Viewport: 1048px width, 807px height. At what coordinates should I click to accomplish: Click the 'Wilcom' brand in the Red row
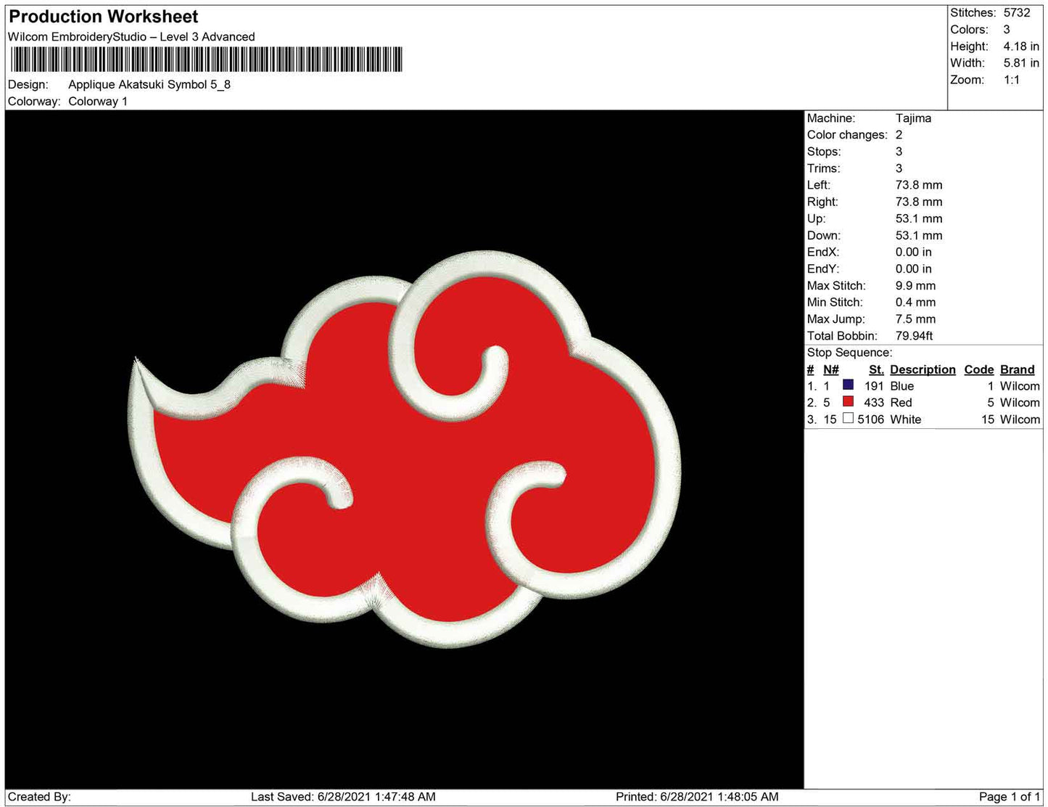click(x=1020, y=403)
